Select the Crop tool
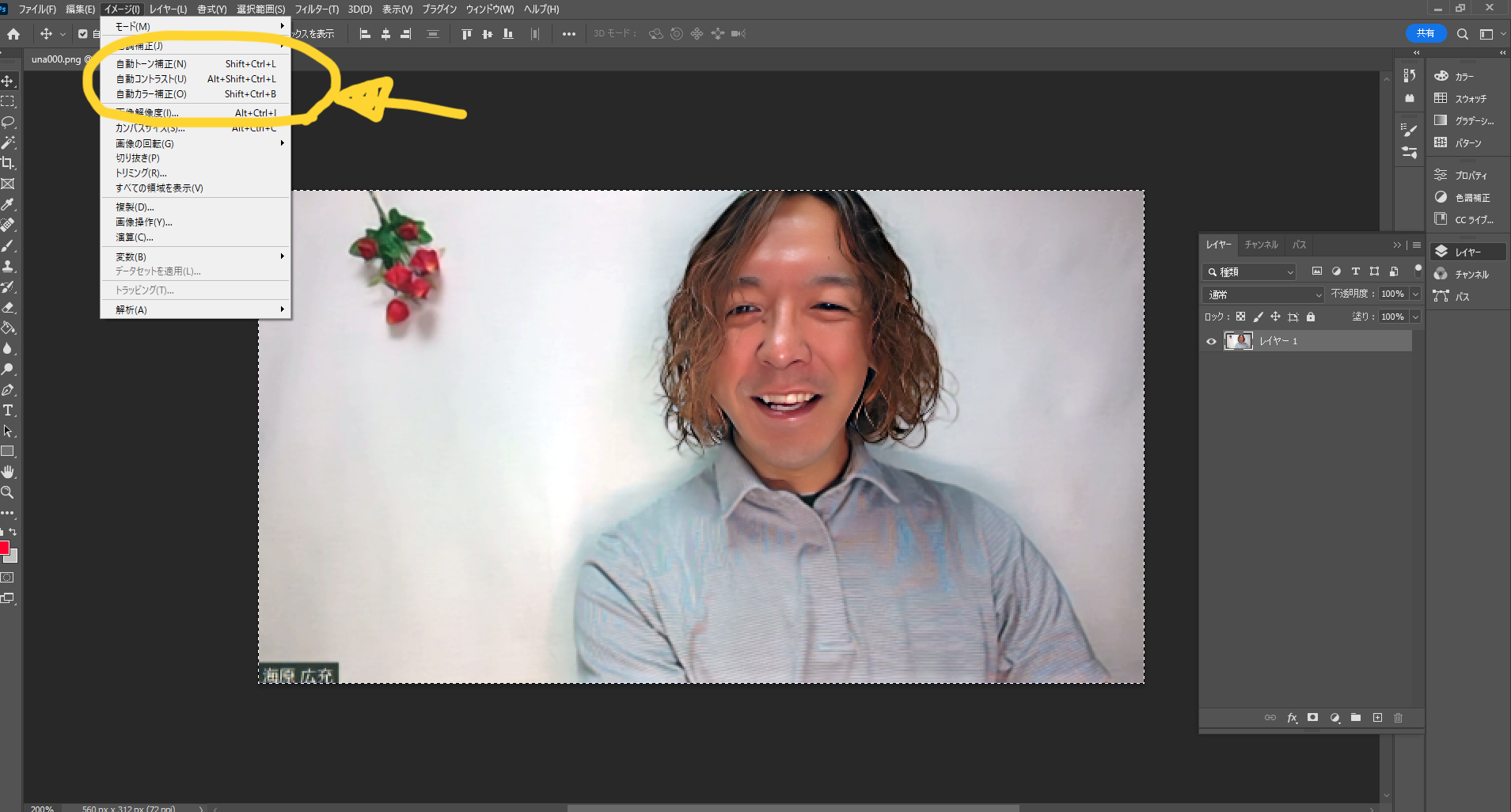Viewport: 1511px width, 812px height. click(8, 163)
